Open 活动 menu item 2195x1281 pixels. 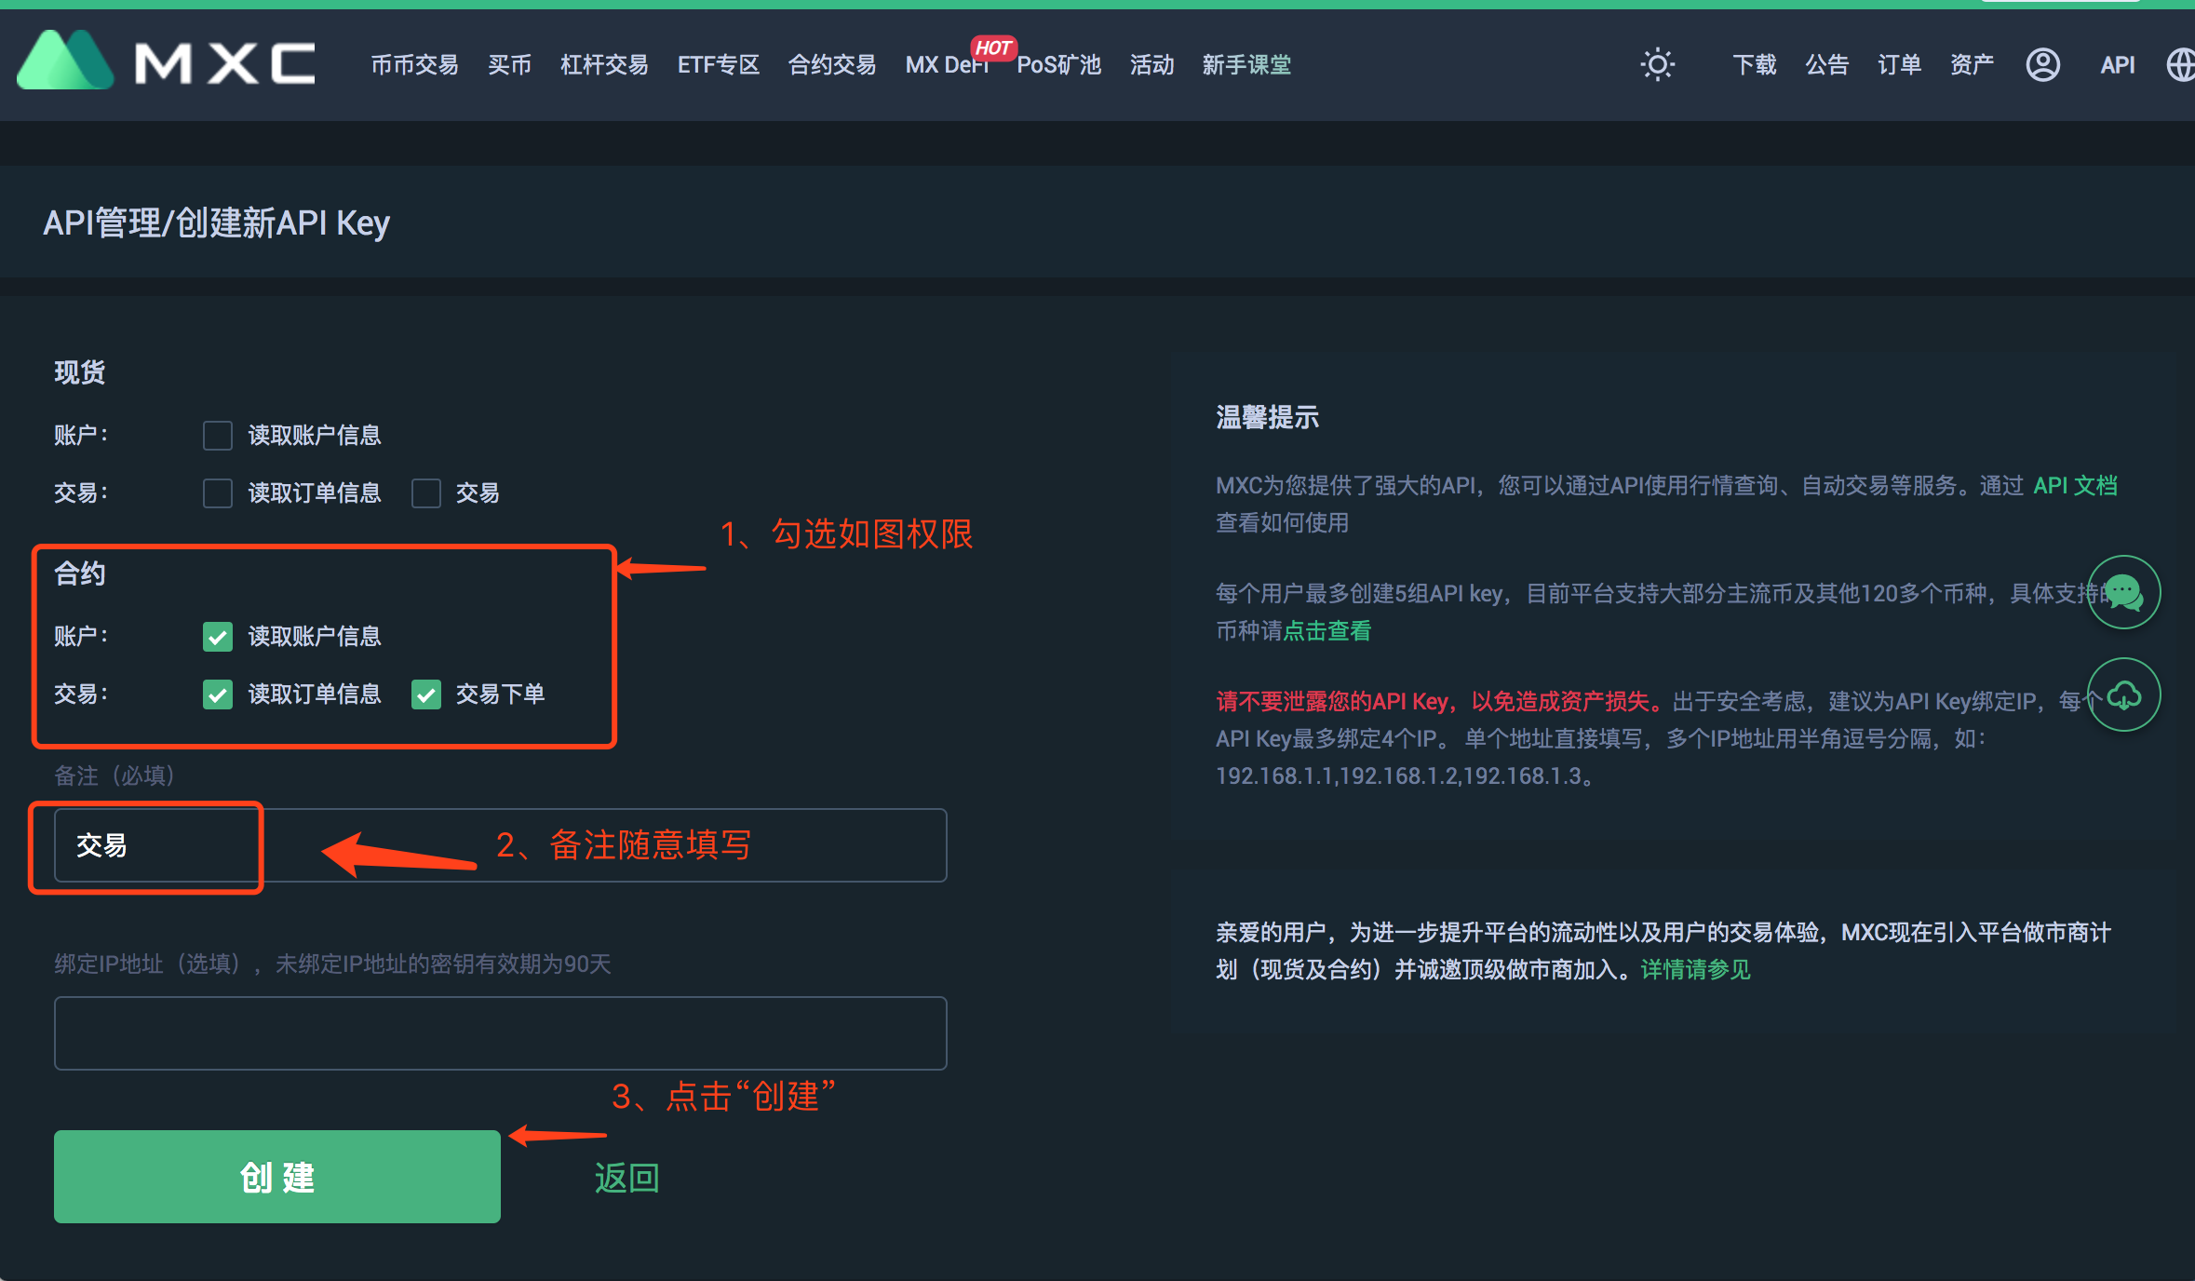pyautogui.click(x=1151, y=64)
